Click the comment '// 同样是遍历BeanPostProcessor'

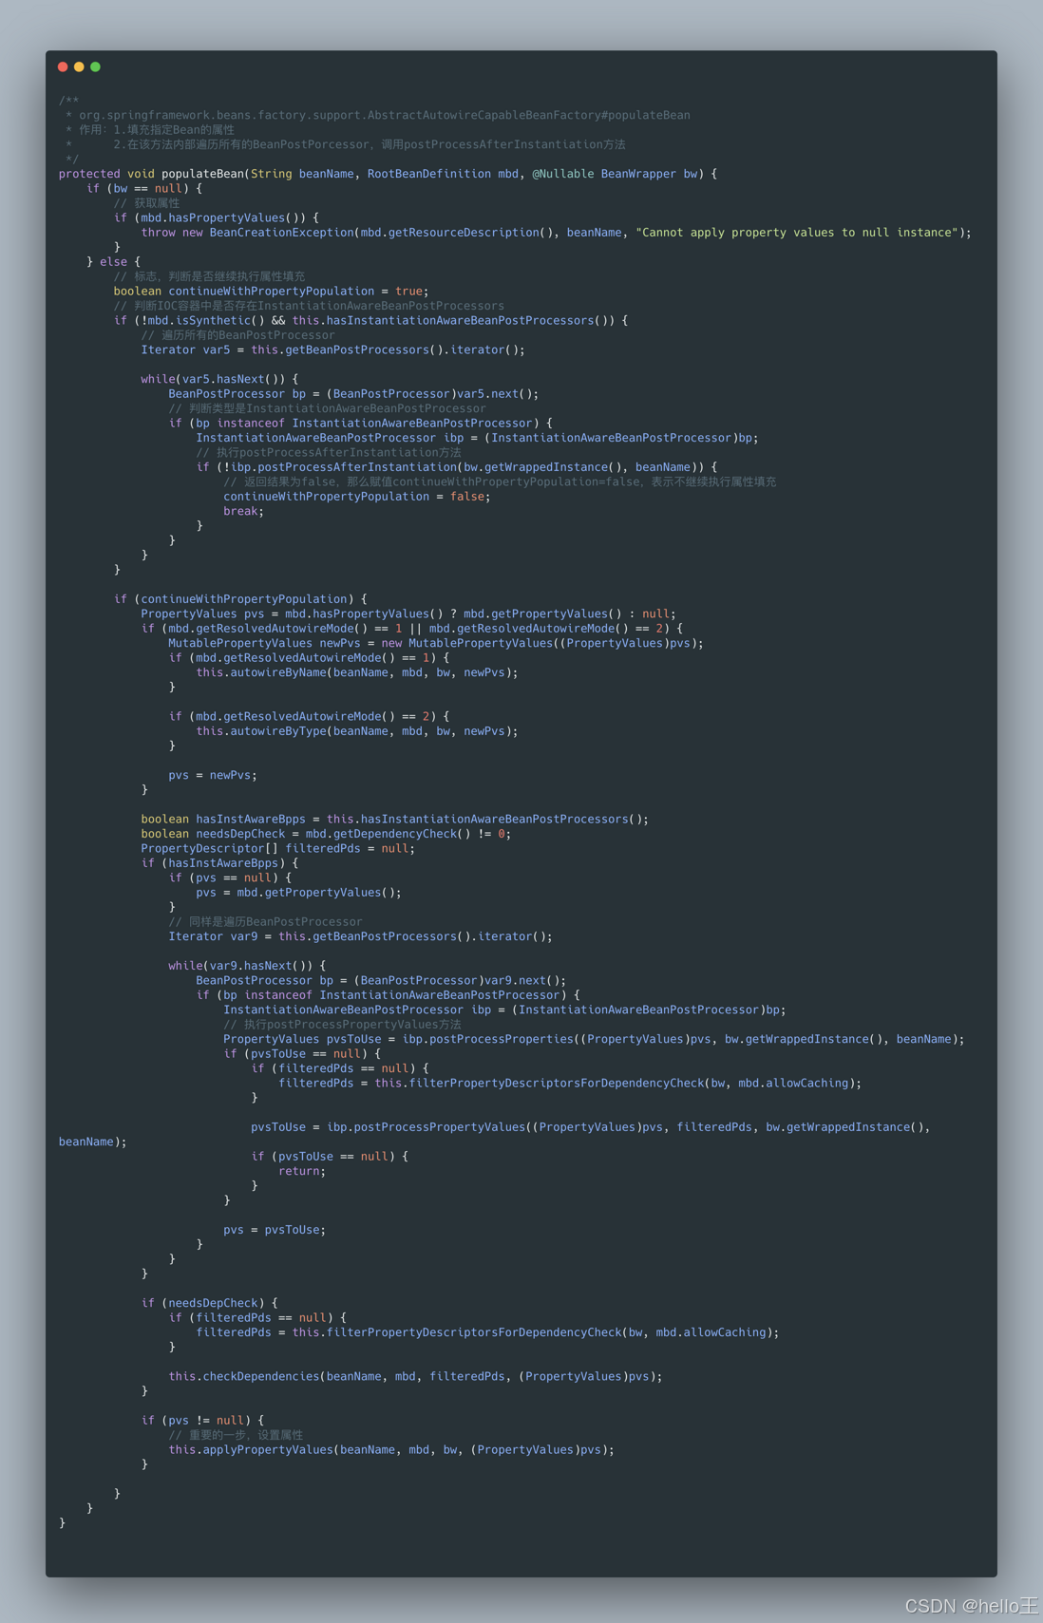pyautogui.click(x=265, y=921)
